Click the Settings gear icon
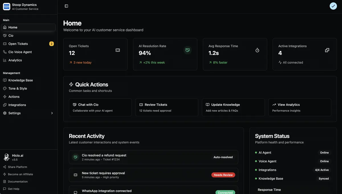This screenshot has height=194, width=342. (5, 113)
